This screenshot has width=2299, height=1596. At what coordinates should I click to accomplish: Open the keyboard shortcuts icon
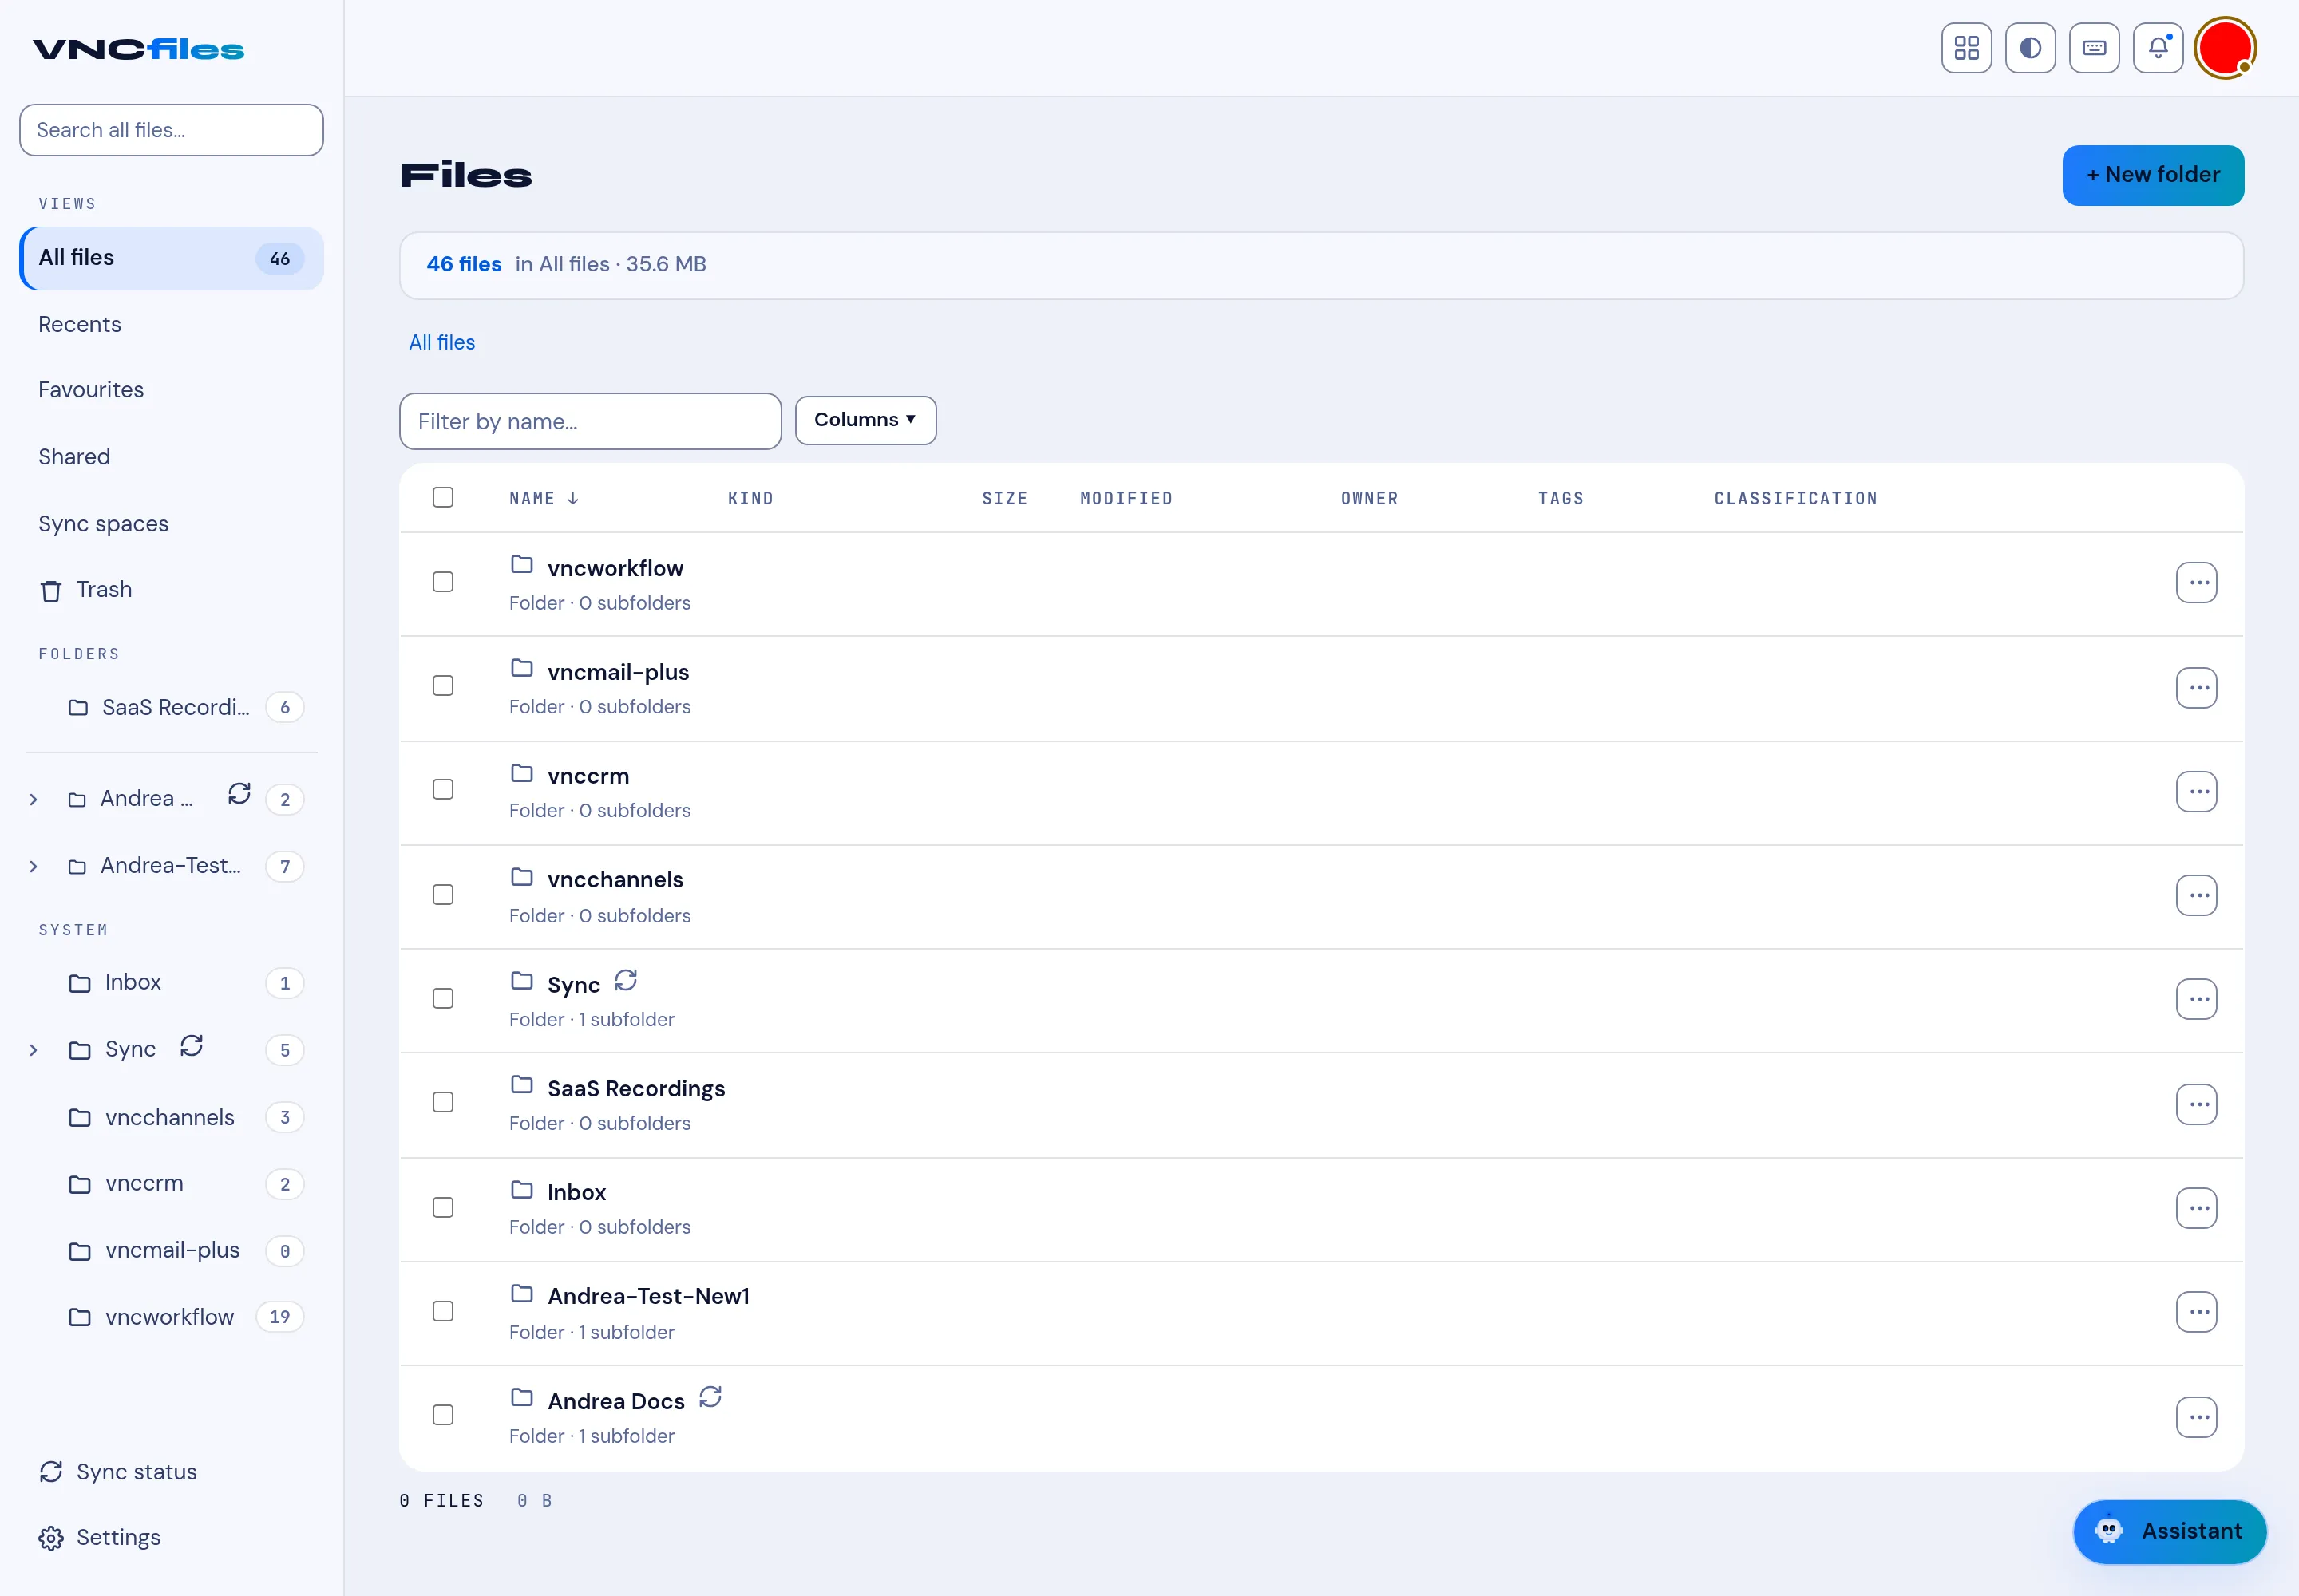(x=2094, y=48)
